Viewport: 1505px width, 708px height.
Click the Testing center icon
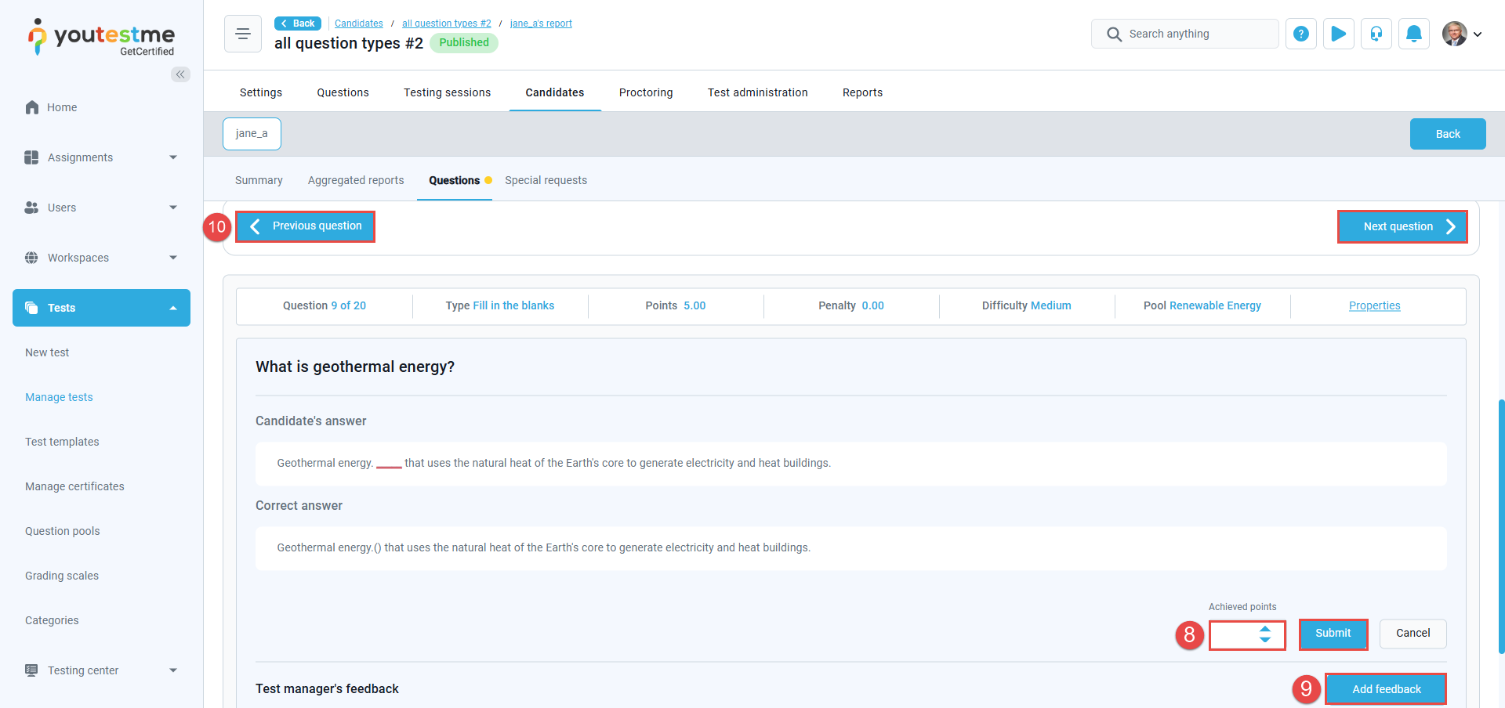tap(31, 670)
